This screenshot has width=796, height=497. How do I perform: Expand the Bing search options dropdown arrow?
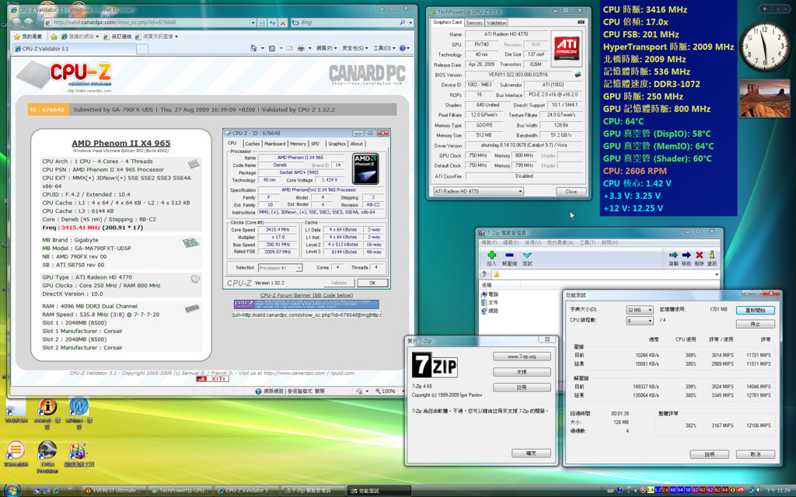pyautogui.click(x=410, y=23)
